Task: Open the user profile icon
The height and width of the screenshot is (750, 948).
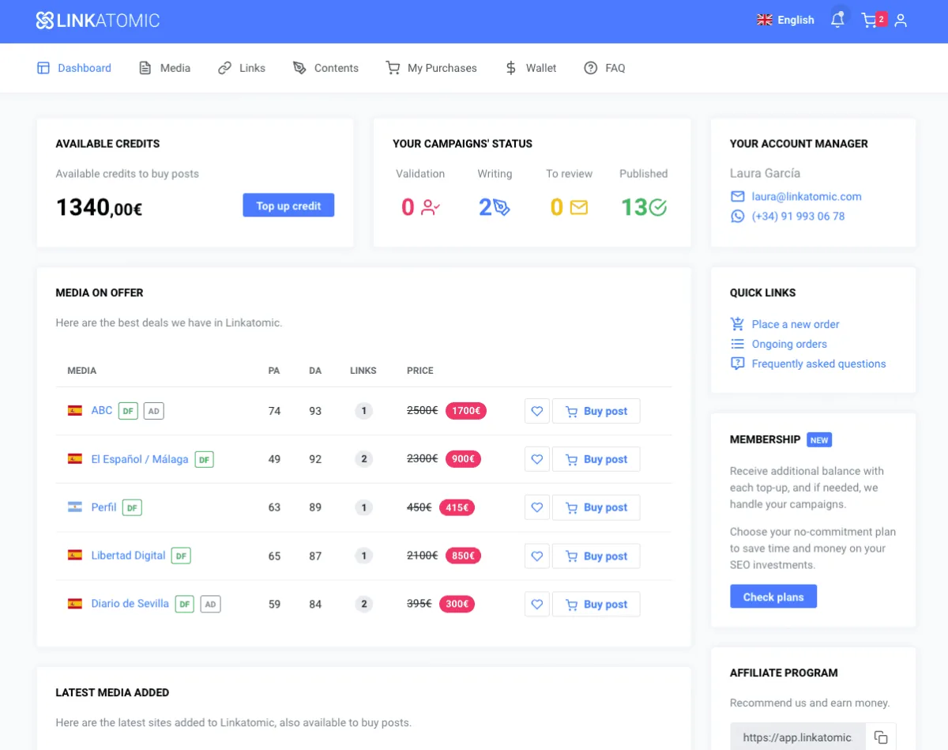Action: click(x=901, y=21)
